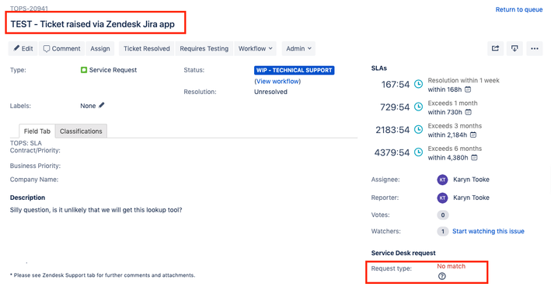551x287 pixels.
Task: Click the description text about lookup tool
Action: click(96, 210)
